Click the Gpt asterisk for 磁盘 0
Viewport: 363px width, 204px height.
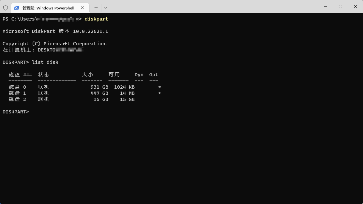pos(159,87)
